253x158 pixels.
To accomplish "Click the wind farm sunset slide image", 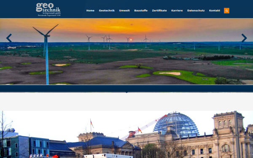I will point(126,51).
